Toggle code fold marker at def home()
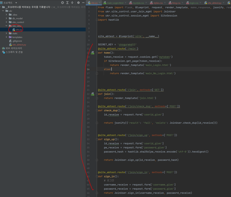Screen dimensions: 231x197 coord(97,53)
